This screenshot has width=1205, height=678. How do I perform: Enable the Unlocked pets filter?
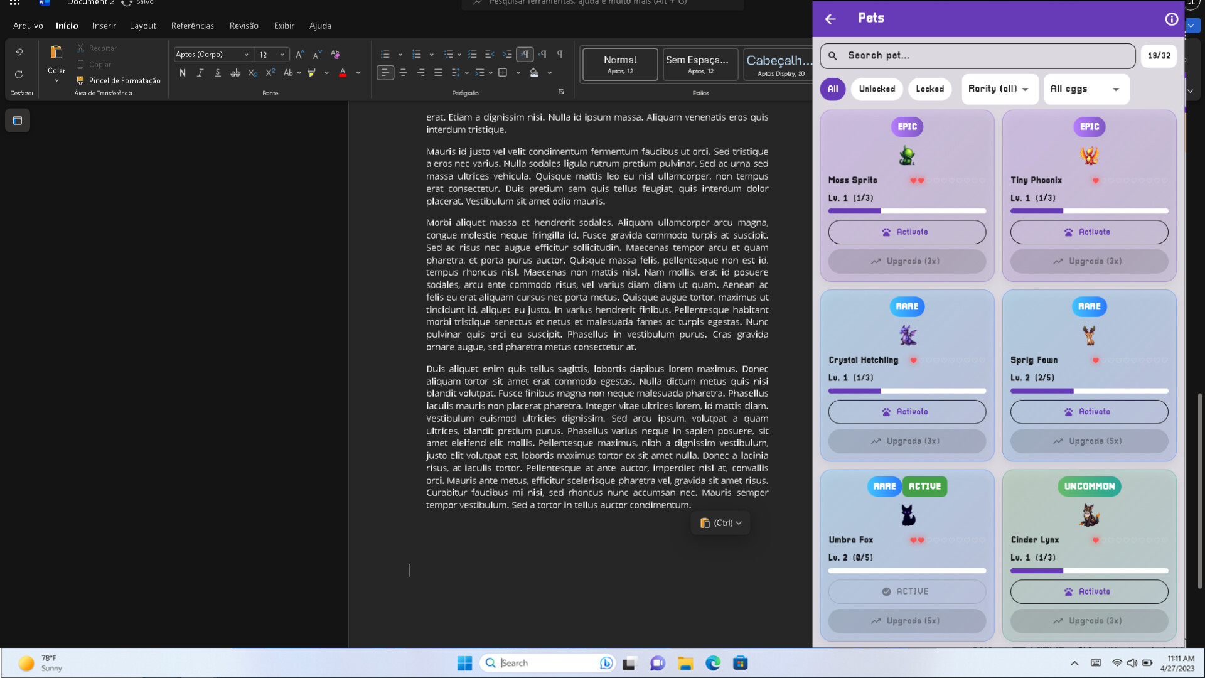click(877, 89)
